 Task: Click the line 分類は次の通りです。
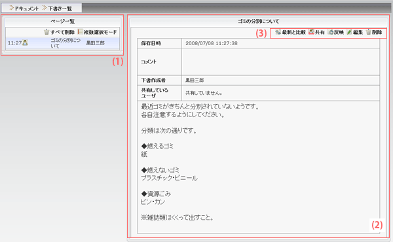[x=169, y=131]
